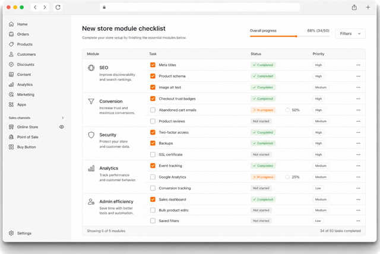Click the 50% progress ring indicator
380x254 pixels.
tap(287, 110)
